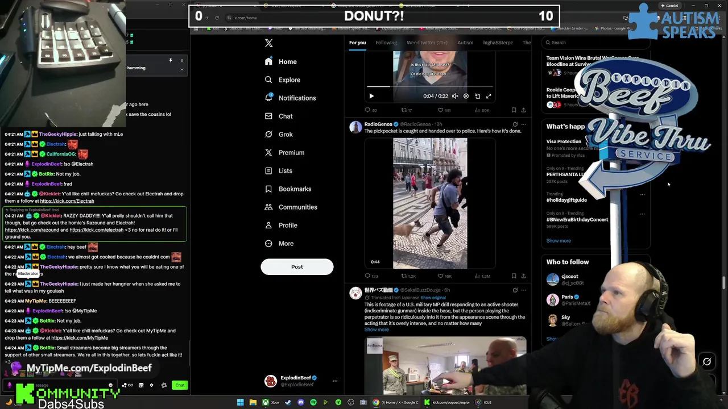Collapse the pinned message chevron in chat
This screenshot has height=409, width=728.
tap(182, 69)
